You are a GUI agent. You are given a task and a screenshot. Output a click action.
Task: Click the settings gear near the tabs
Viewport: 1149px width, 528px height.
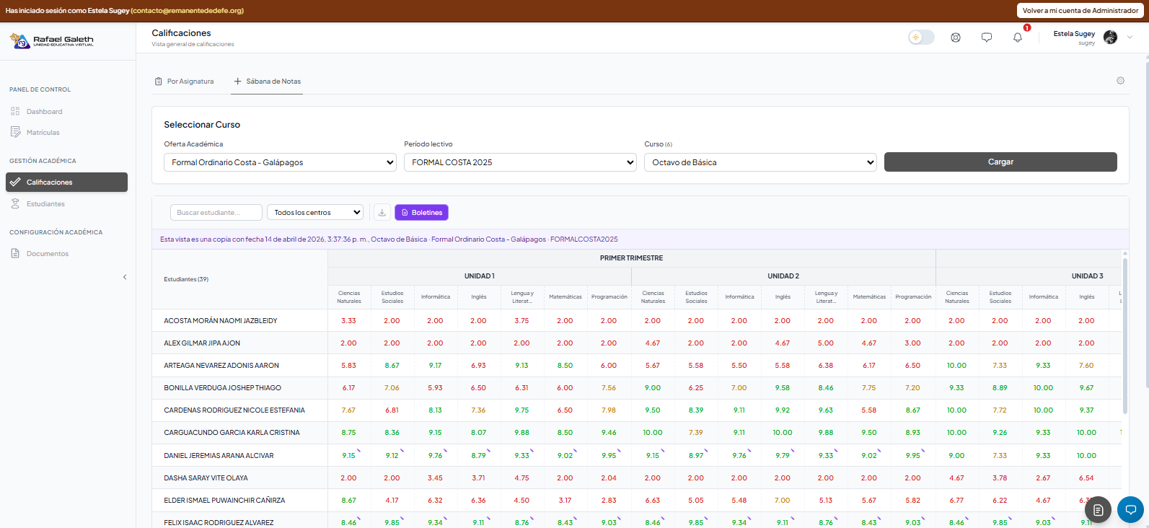pyautogui.click(x=1120, y=81)
